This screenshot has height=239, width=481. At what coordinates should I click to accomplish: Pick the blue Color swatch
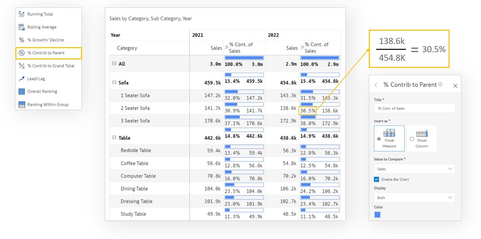377,214
